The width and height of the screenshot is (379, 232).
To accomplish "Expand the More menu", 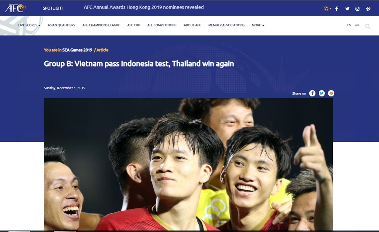I will point(258,25).
